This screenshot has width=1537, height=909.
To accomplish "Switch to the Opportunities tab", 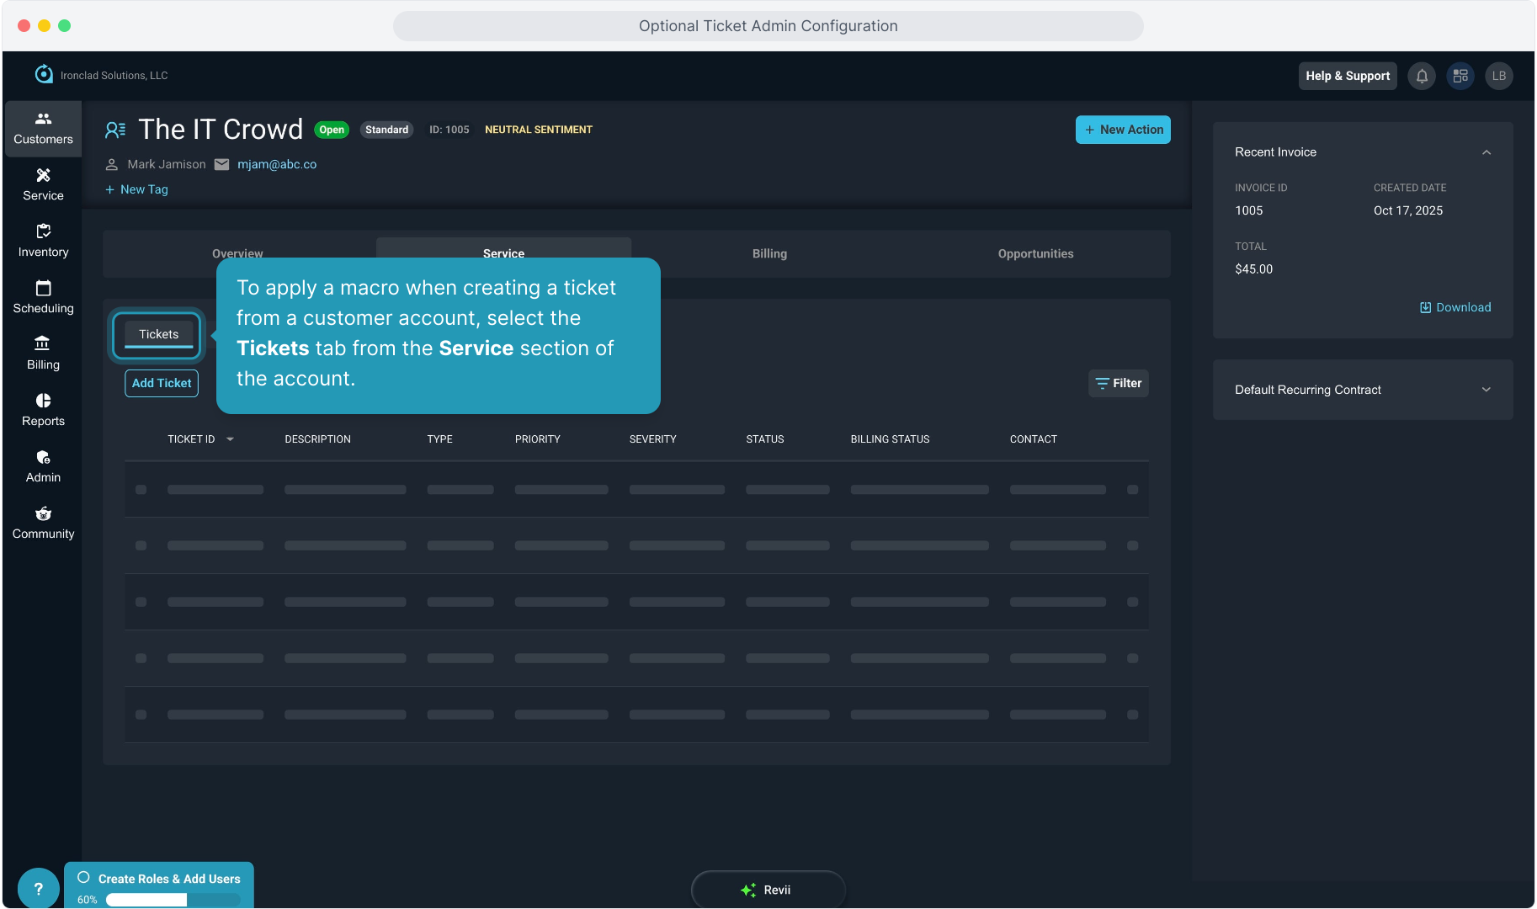I will pyautogui.click(x=1035, y=253).
